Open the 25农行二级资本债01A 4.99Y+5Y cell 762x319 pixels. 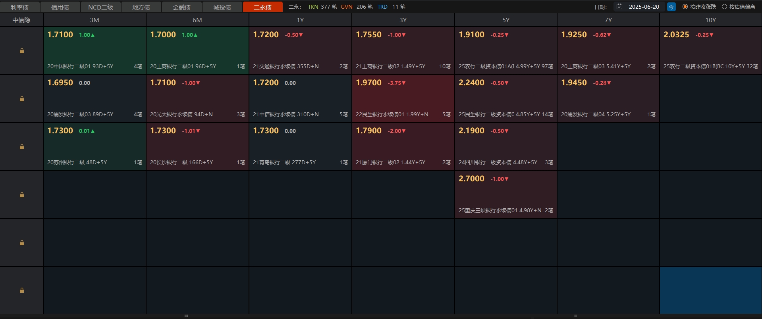tap(506, 51)
